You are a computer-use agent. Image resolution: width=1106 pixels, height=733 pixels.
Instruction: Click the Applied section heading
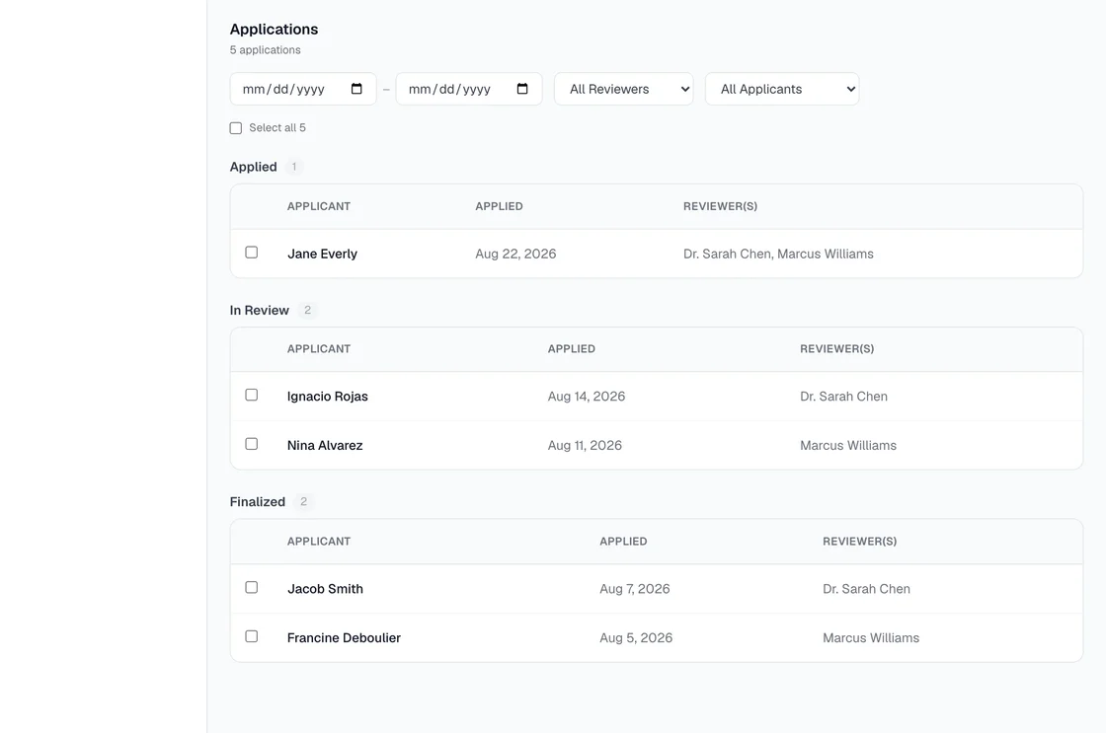253,167
